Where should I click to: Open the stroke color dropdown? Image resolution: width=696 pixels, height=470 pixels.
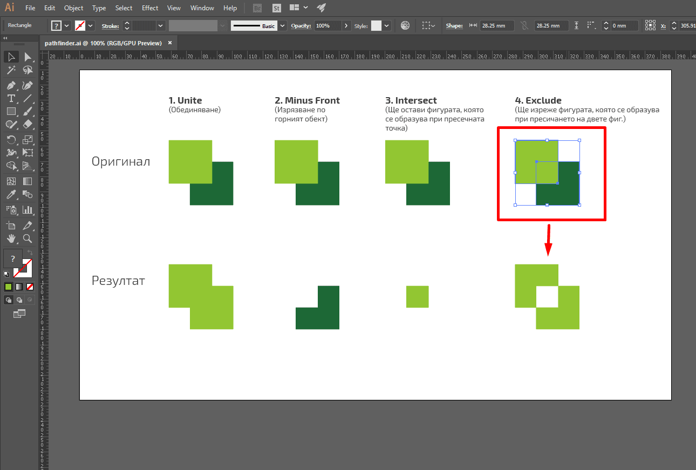pyautogui.click(x=91, y=25)
